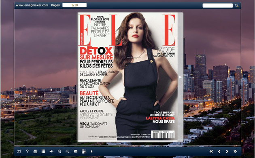Click the page number field showing 1/10
This screenshot has height=158, width=255.
74,5
